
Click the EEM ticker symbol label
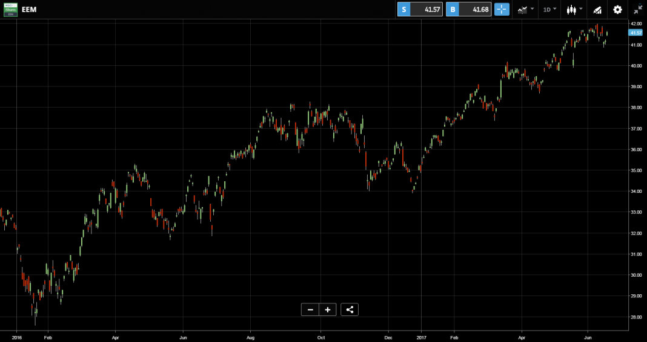(x=29, y=10)
